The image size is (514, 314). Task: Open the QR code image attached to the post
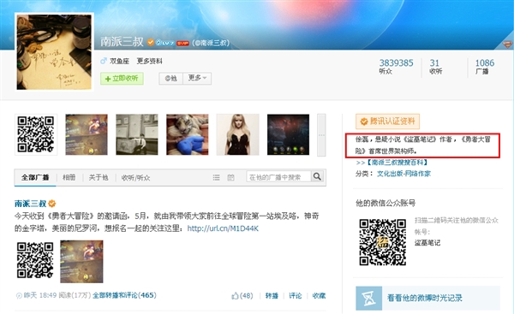click(35, 260)
